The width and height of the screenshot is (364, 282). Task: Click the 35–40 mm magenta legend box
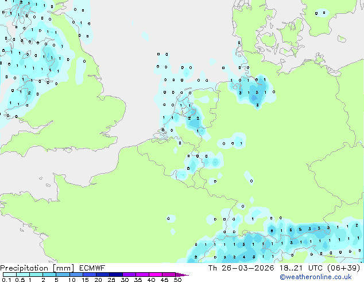click(x=142, y=275)
